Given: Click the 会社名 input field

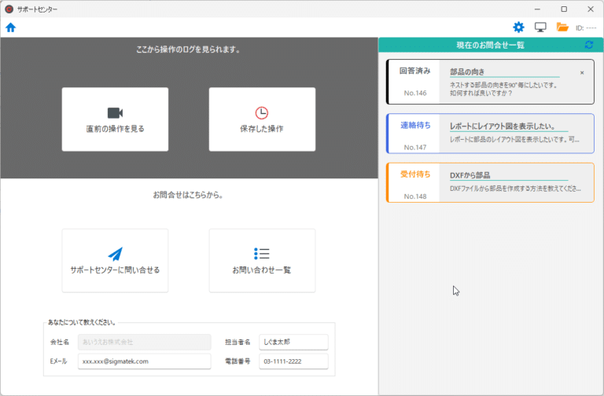Looking at the screenshot, I should click(145, 342).
